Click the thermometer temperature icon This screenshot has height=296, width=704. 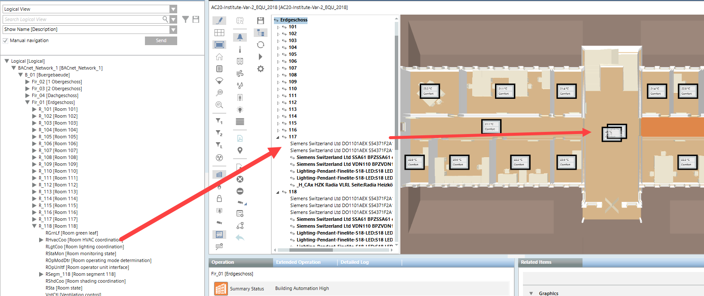point(240,49)
